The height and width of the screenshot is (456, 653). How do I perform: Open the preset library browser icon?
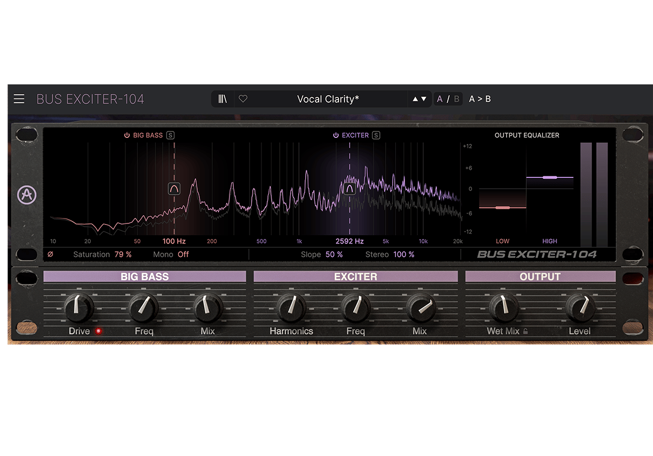pyautogui.click(x=223, y=99)
